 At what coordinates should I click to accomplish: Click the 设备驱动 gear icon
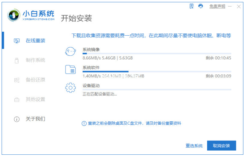[70, 88]
